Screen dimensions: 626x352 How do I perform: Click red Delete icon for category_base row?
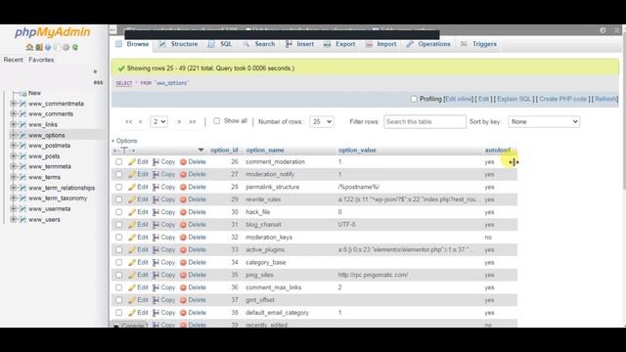tap(183, 262)
